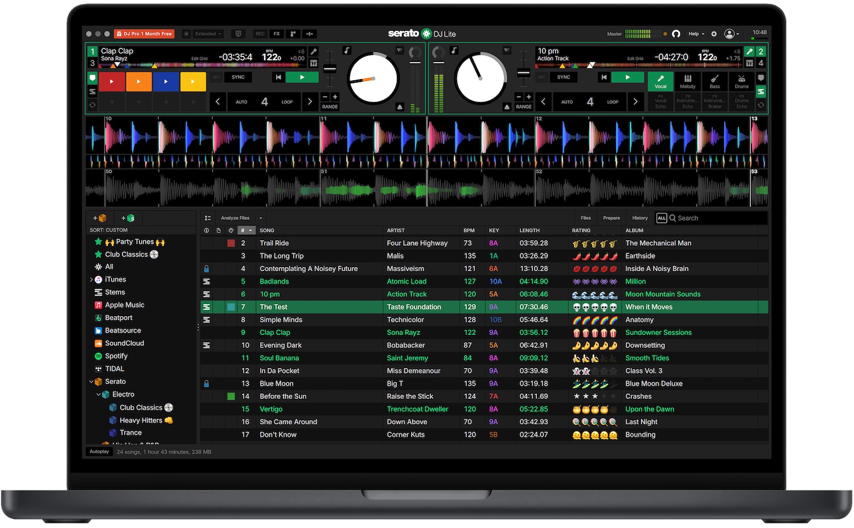Activate the Bass stem pad
Viewport: 854px width, 528px height.
[715, 81]
